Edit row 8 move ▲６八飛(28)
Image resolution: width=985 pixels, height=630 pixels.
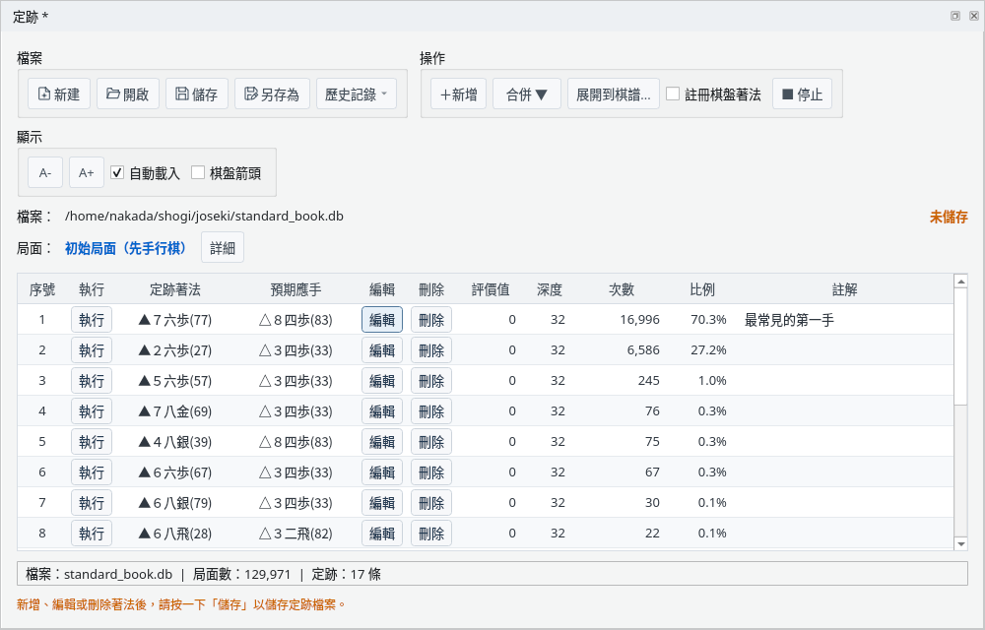(382, 534)
